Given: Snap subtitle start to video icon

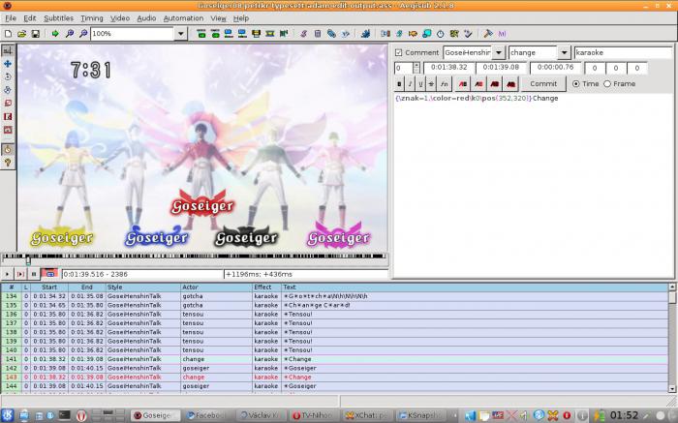Looking at the screenshot, I should (x=229, y=33).
